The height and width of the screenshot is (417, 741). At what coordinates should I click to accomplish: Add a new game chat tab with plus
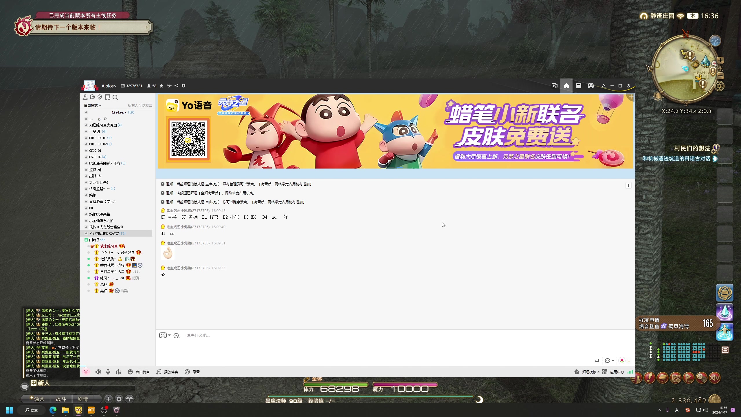pyautogui.click(x=109, y=399)
